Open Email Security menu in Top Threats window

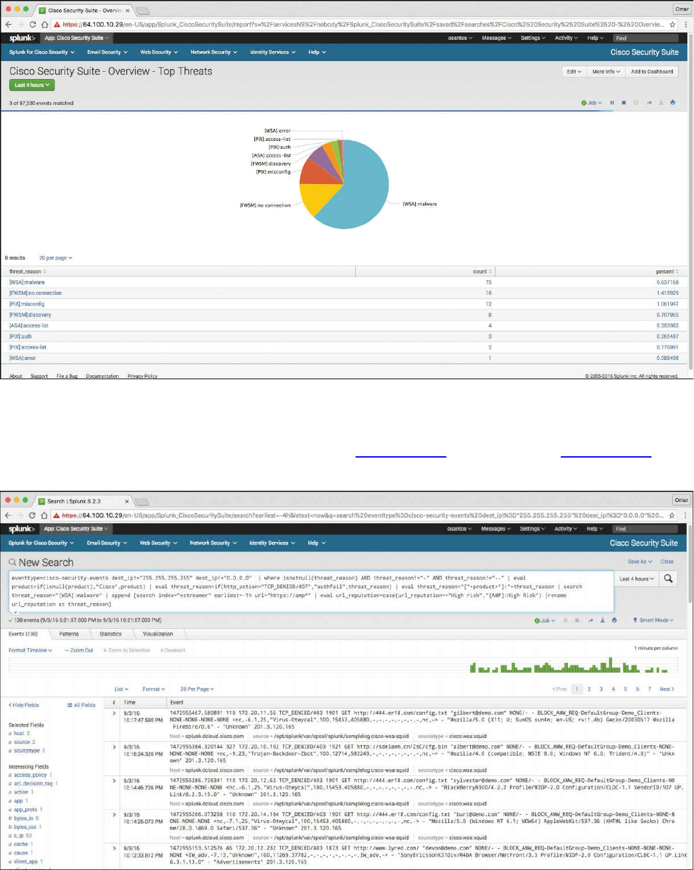[107, 52]
